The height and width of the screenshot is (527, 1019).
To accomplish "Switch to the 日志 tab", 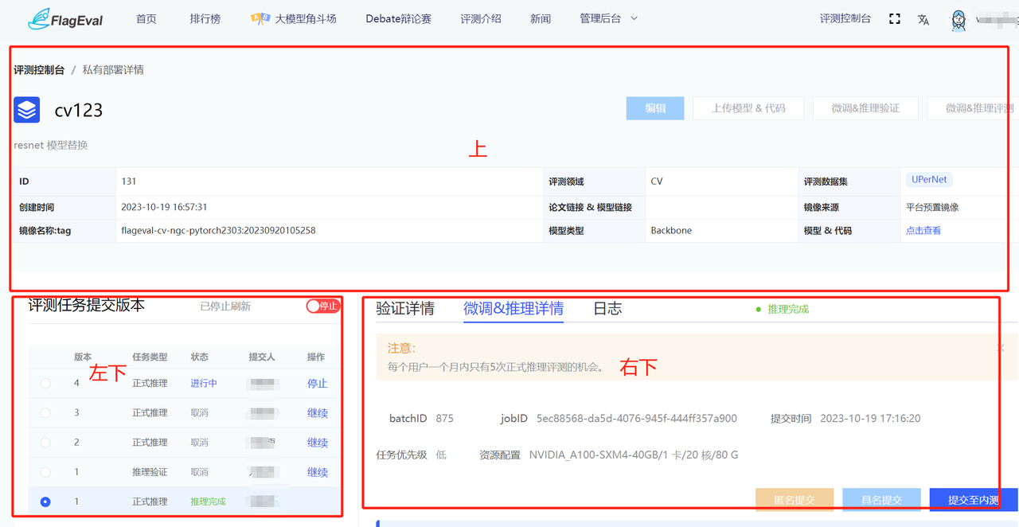I will pyautogui.click(x=607, y=309).
